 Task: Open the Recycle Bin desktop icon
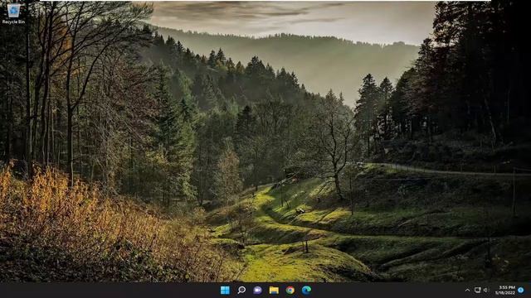pyautogui.click(x=13, y=13)
